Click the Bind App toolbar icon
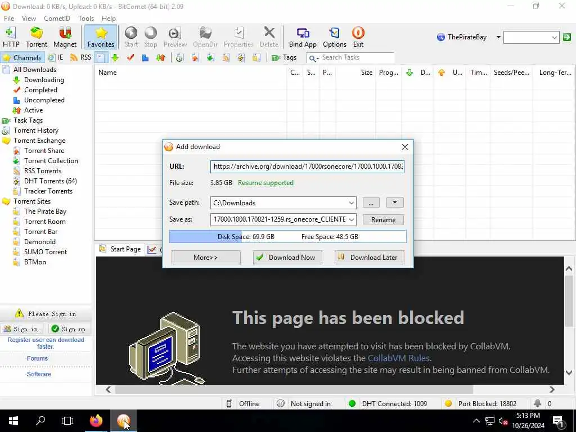 click(303, 37)
